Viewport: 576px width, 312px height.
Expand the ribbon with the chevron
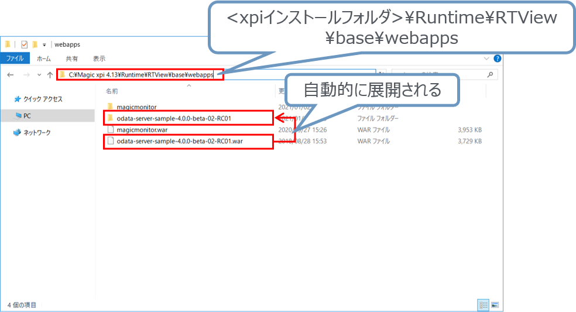pos(486,59)
